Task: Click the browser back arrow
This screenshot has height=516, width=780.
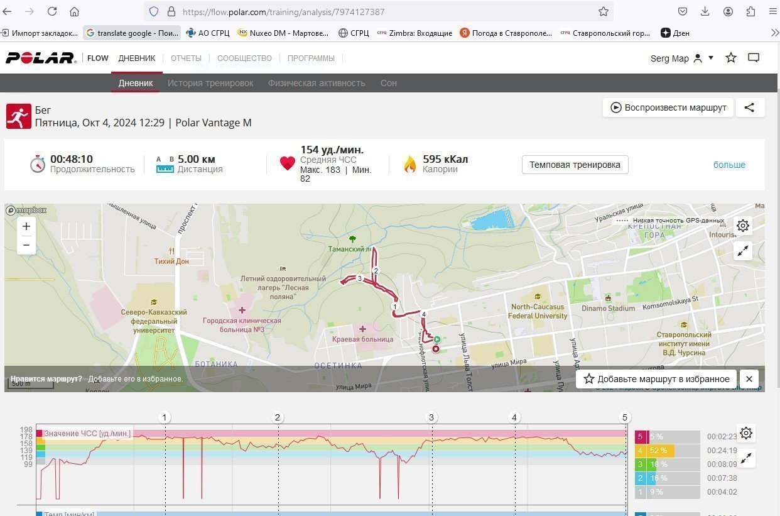Action: [x=8, y=11]
